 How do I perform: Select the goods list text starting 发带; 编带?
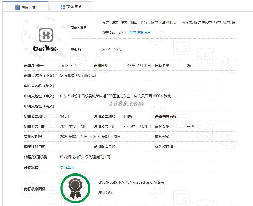[x=169, y=27]
